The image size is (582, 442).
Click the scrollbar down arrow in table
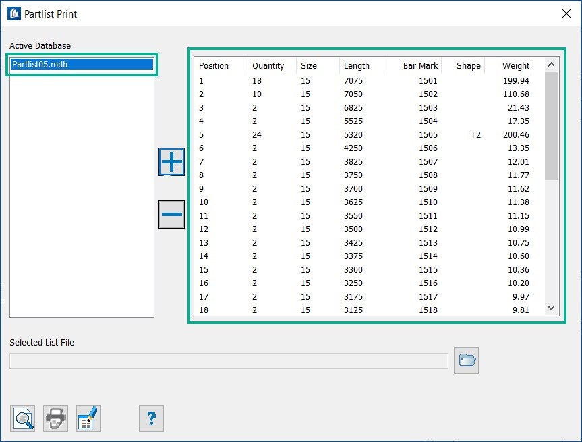point(551,308)
